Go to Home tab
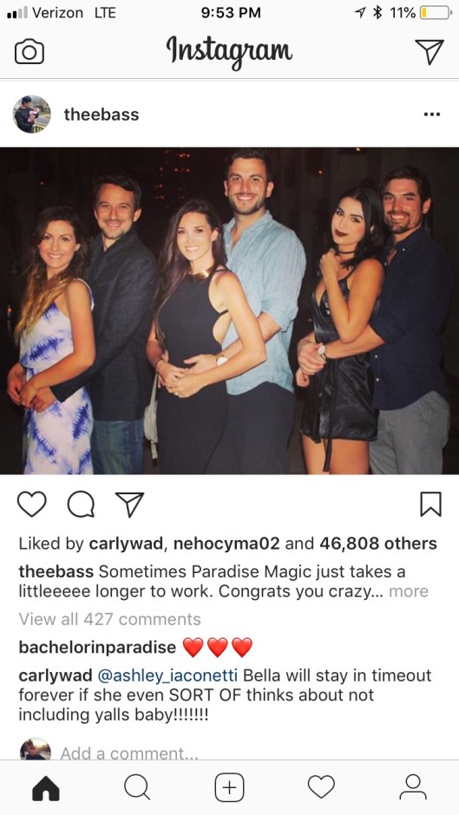459x815 pixels. [46, 788]
